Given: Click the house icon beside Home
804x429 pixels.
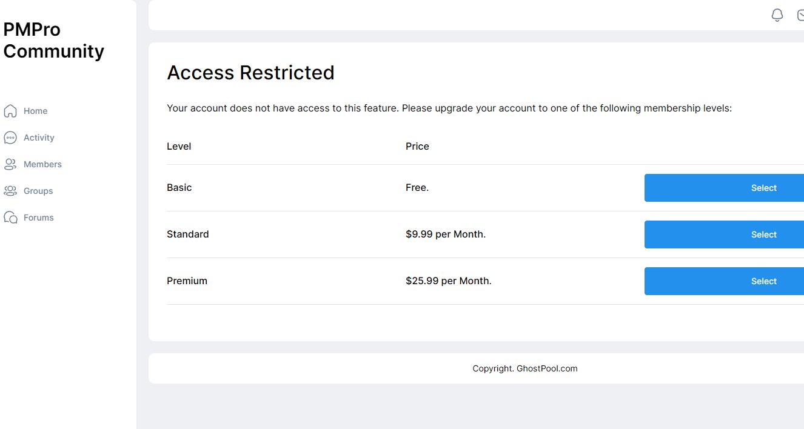Looking at the screenshot, I should (10, 111).
